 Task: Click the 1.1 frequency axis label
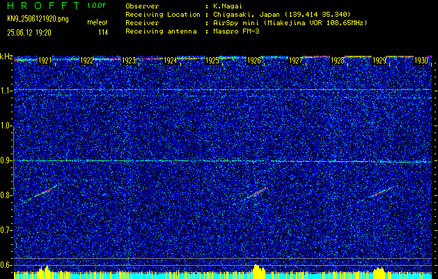pyautogui.click(x=6, y=91)
